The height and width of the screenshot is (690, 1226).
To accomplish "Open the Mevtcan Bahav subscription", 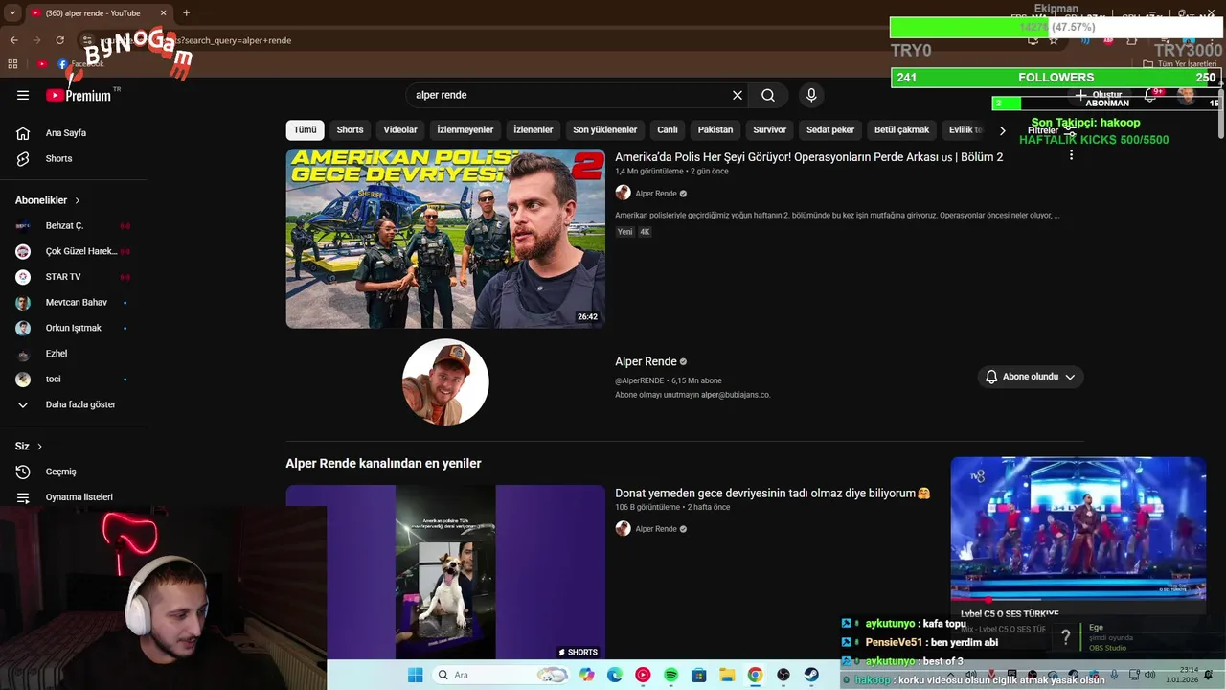I will point(74,302).
